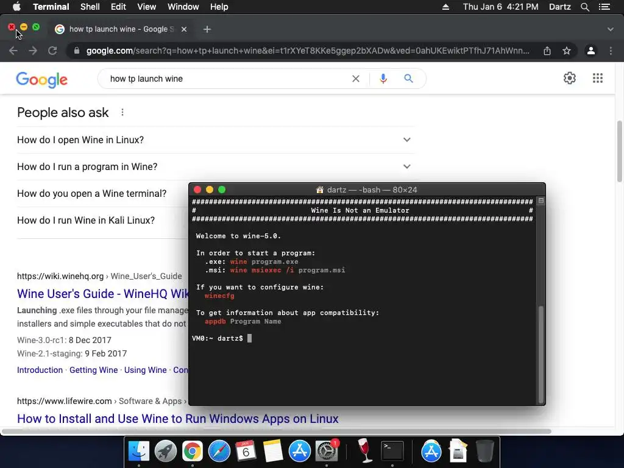The height and width of the screenshot is (468, 624).
Task: Open the Google apps grid
Action: point(598,78)
